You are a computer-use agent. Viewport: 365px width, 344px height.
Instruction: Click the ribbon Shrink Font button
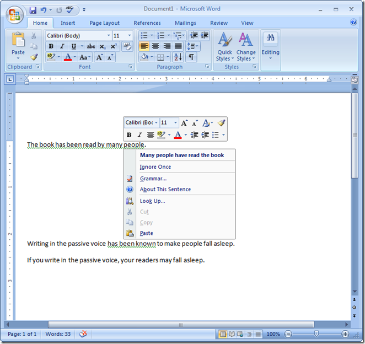(110, 57)
